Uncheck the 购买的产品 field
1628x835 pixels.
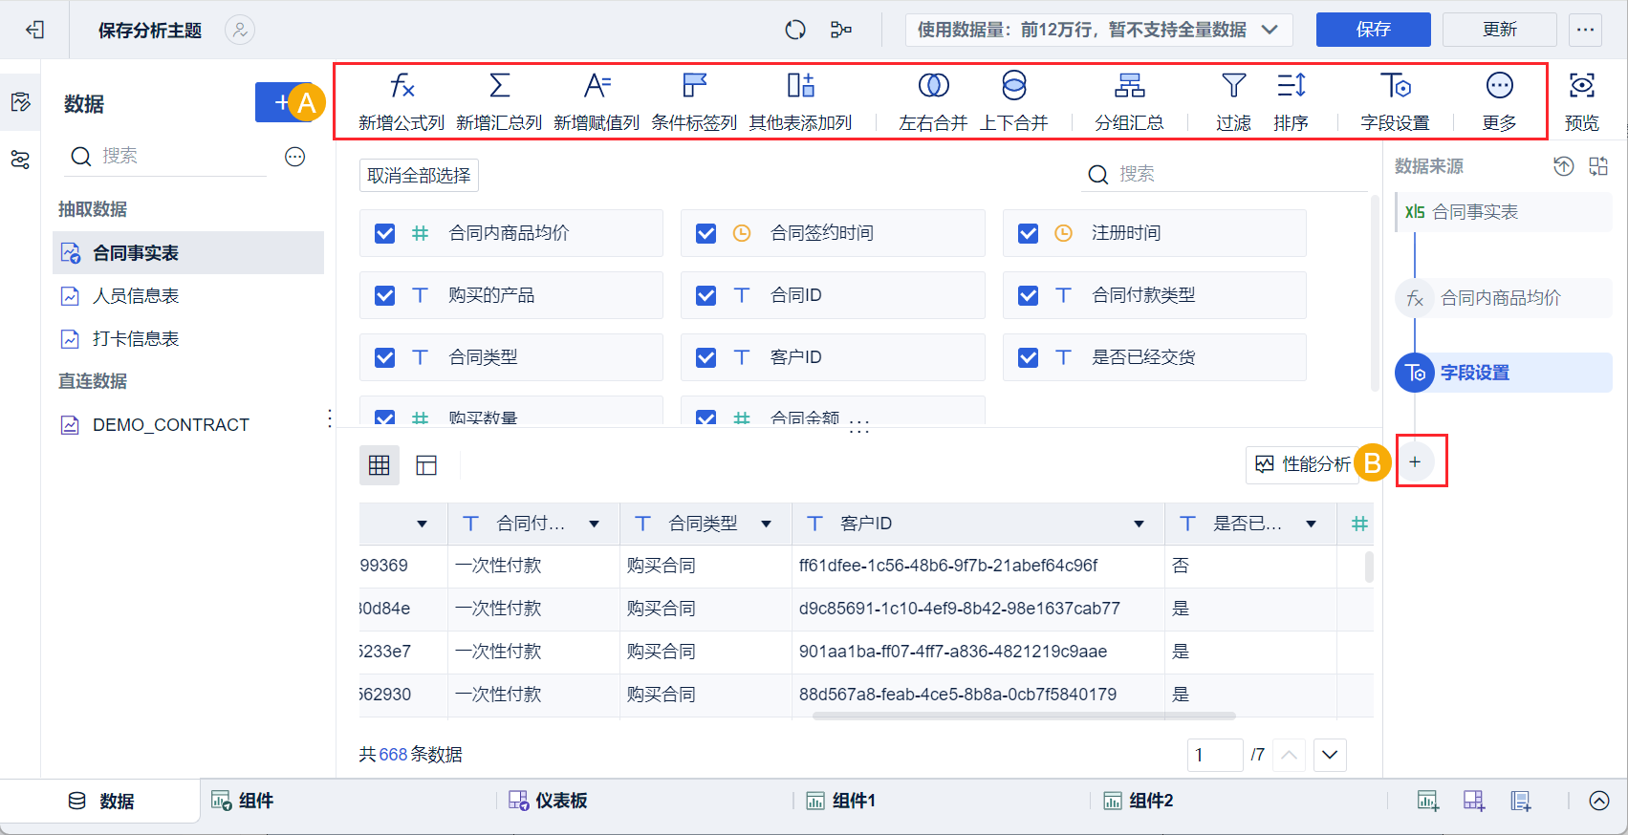click(384, 295)
